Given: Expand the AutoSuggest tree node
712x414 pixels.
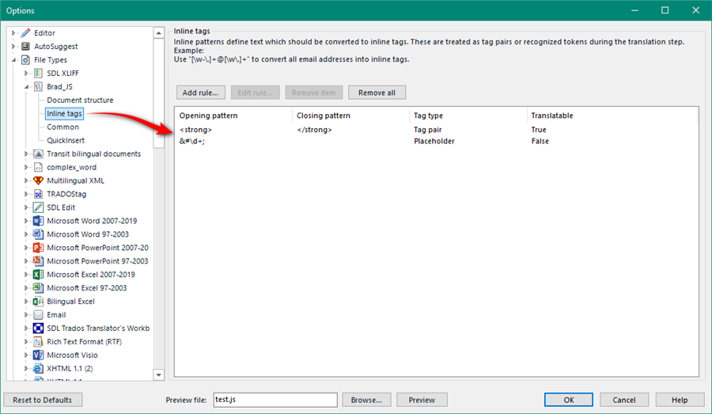Looking at the screenshot, I should 13,47.
